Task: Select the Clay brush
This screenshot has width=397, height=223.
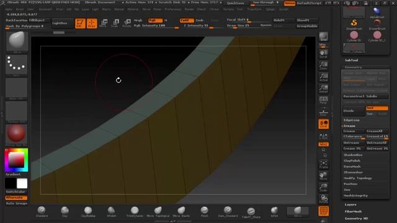Action: pos(65,212)
